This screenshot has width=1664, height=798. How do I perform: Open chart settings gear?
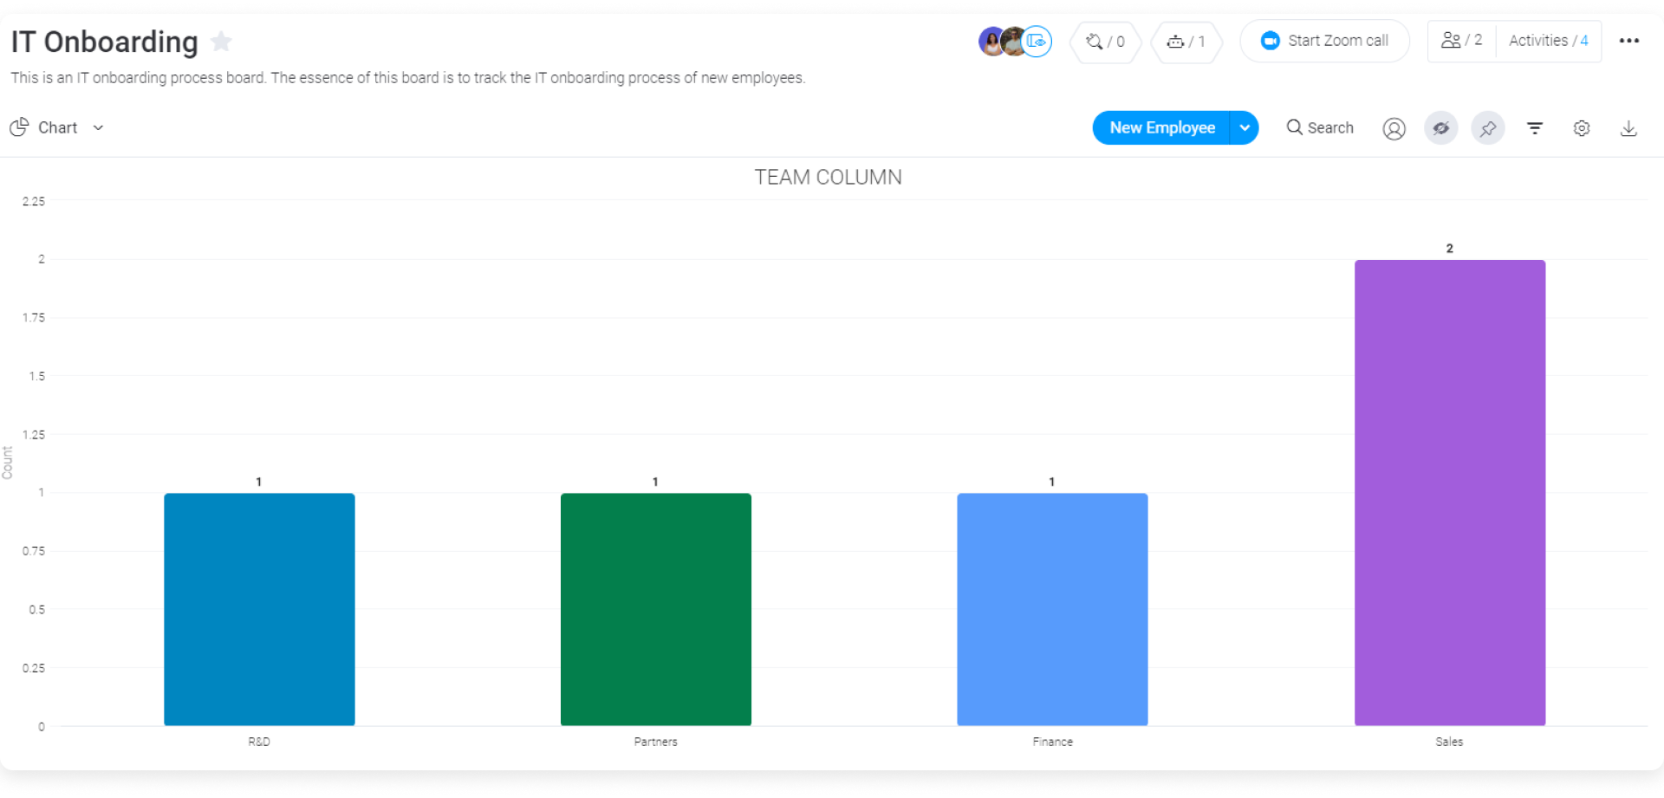[x=1581, y=128]
